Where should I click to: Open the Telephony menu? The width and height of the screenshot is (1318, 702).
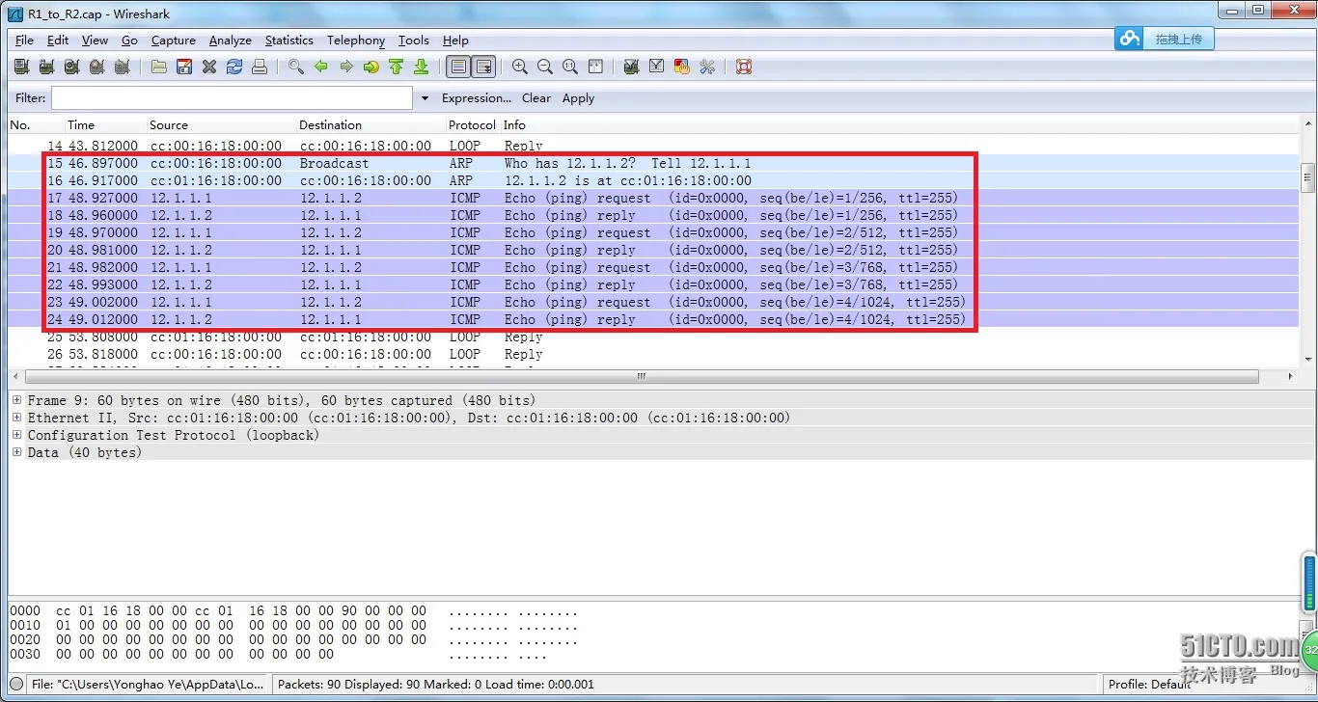coord(356,40)
